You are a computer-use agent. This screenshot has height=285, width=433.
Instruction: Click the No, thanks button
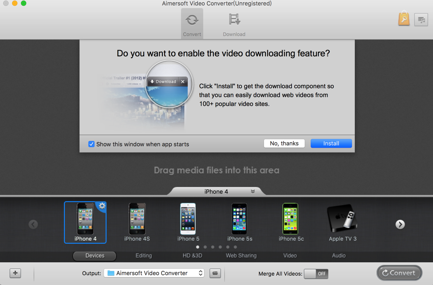(284, 144)
